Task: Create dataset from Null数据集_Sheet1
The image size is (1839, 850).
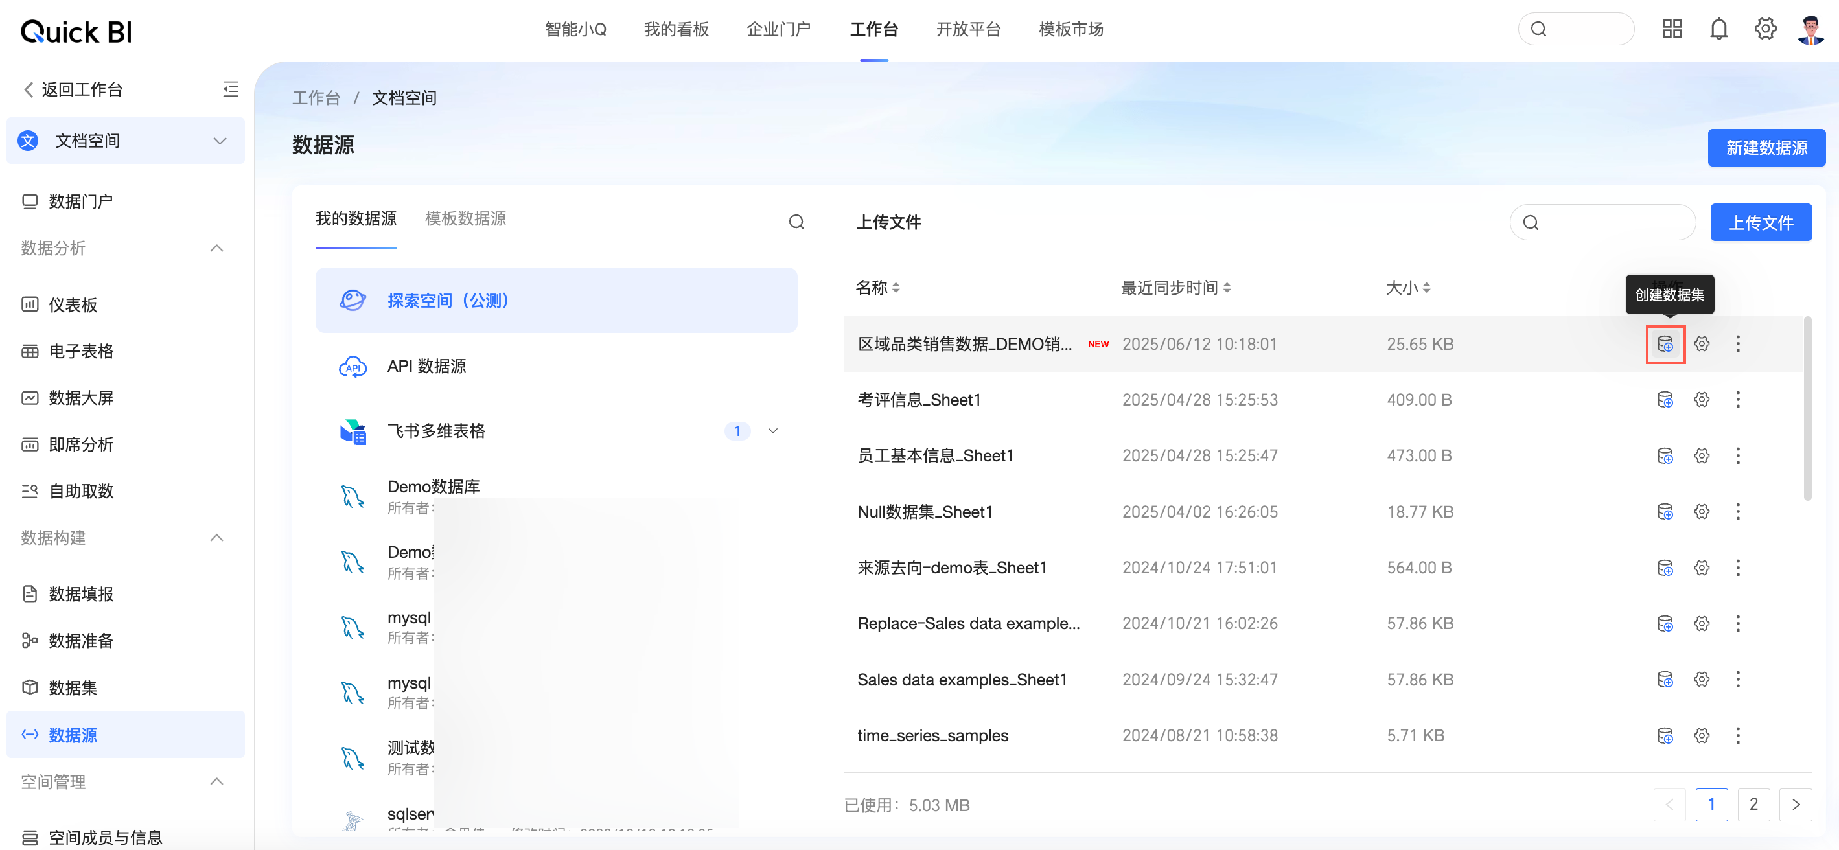Action: 1665,512
